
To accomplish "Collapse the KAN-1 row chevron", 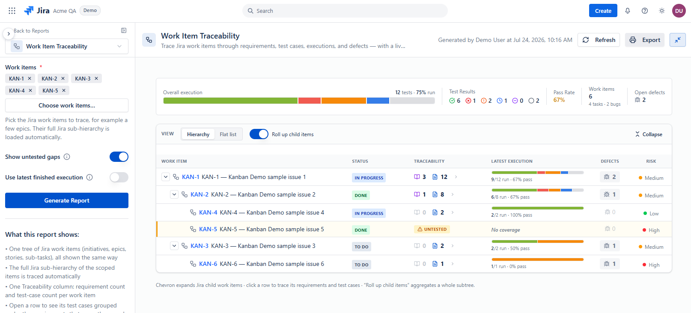I will (x=166, y=177).
